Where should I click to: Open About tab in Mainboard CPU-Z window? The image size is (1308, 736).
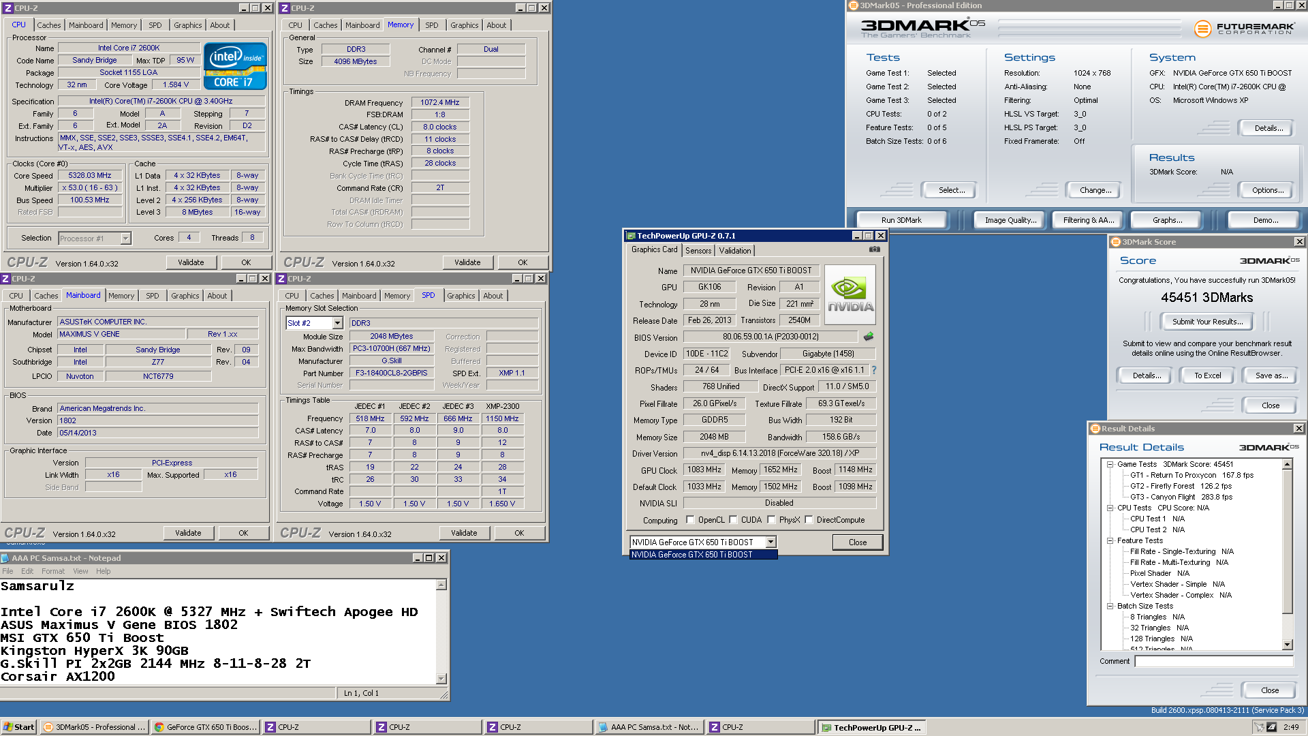point(217,296)
